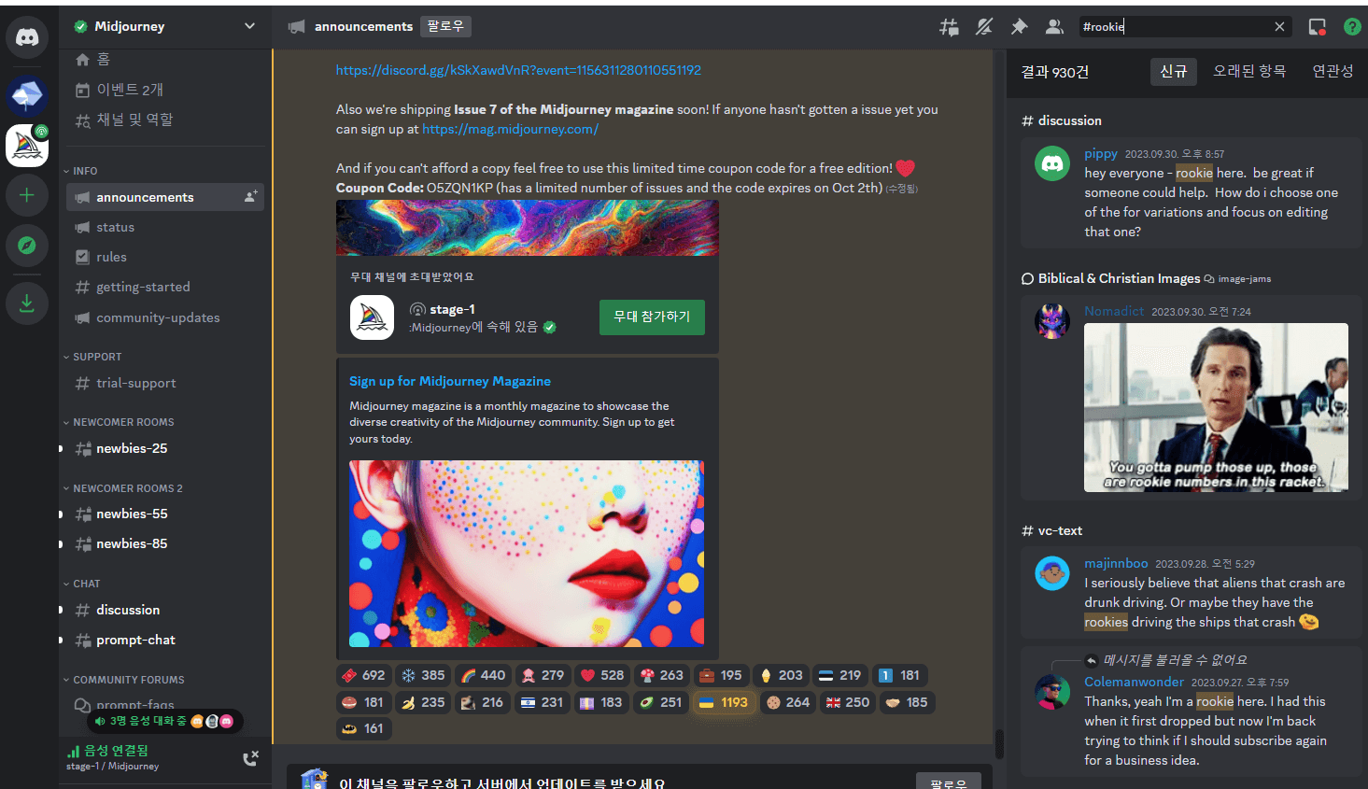This screenshot has height=789, width=1368.
Task: Select the status channel
Action: 164,227
